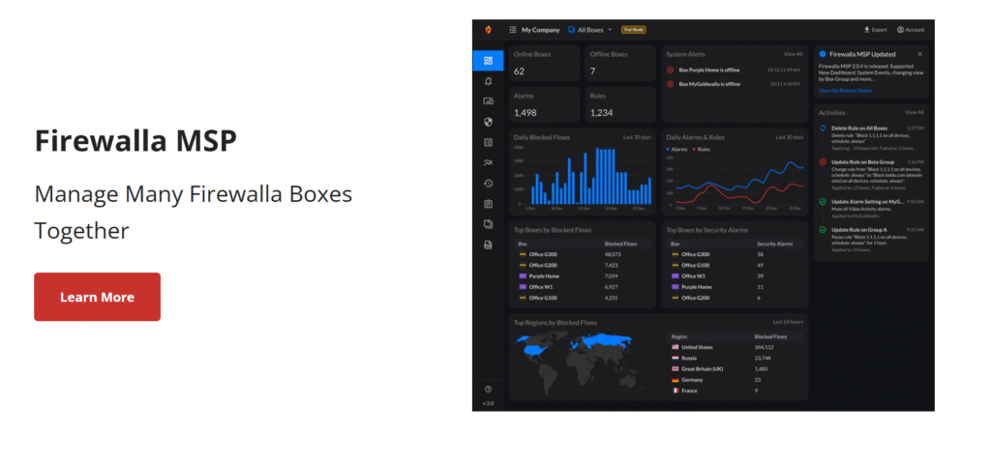Click the help question mark icon
The height and width of the screenshot is (461, 991).
tap(488, 389)
